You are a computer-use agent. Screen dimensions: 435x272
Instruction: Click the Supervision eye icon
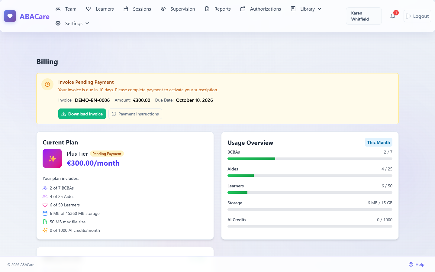point(163,9)
